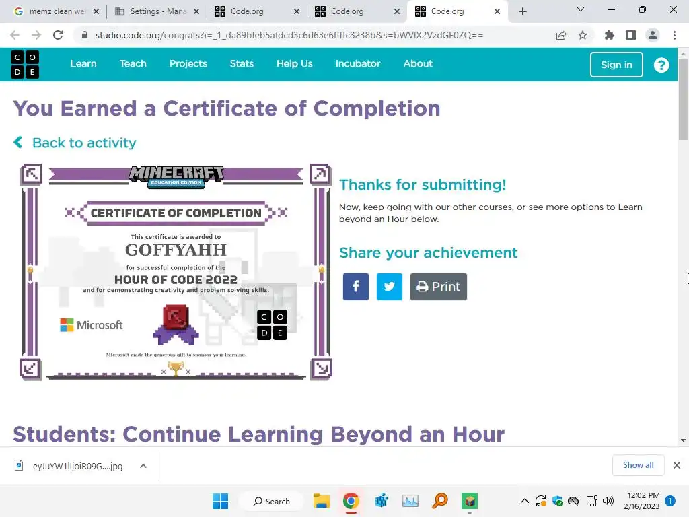Open Chrome extensions puzzle icon
689x517 pixels.
coord(609,35)
